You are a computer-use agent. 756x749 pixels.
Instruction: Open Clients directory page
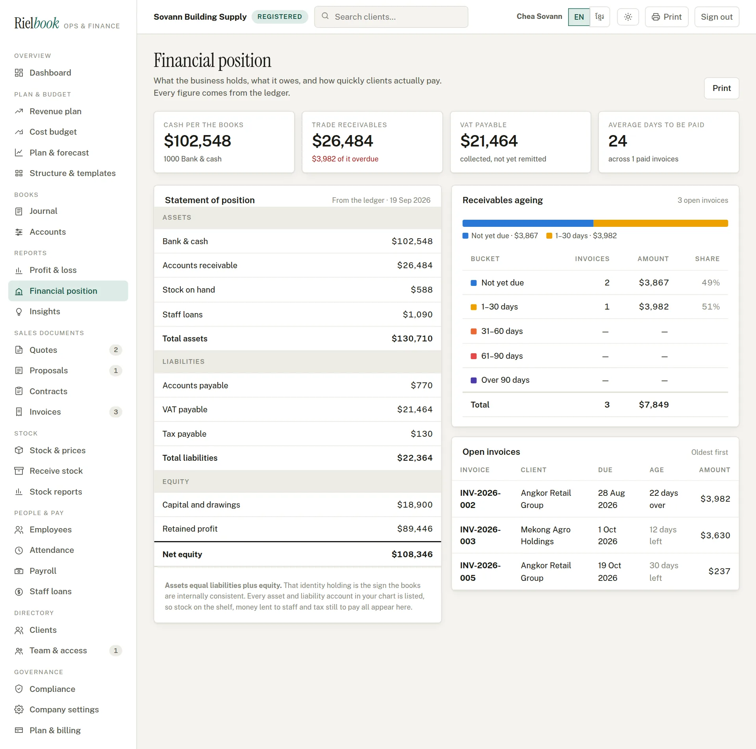pos(68,630)
